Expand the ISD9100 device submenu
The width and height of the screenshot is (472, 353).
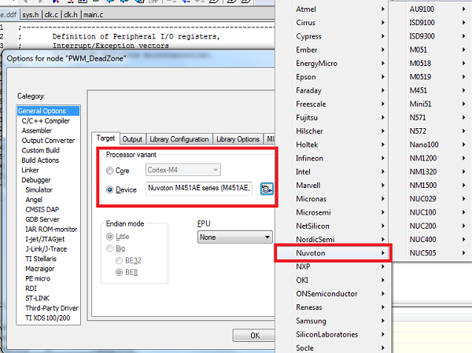coord(430,23)
